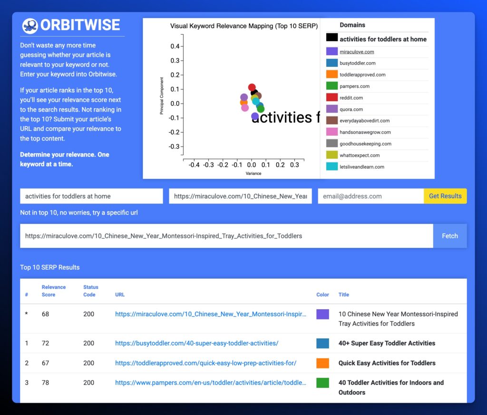Click the orange color swatch in toddlerapproved row
This screenshot has width=487, height=415.
(x=322, y=363)
